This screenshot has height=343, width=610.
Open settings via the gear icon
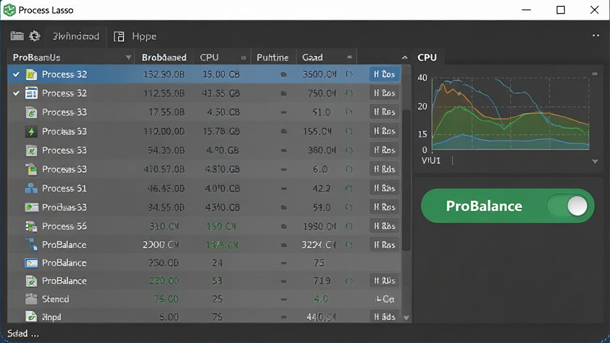pos(35,36)
